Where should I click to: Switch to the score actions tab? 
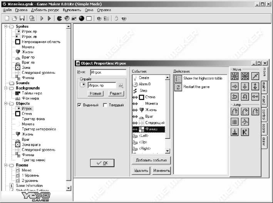tap(264, 129)
